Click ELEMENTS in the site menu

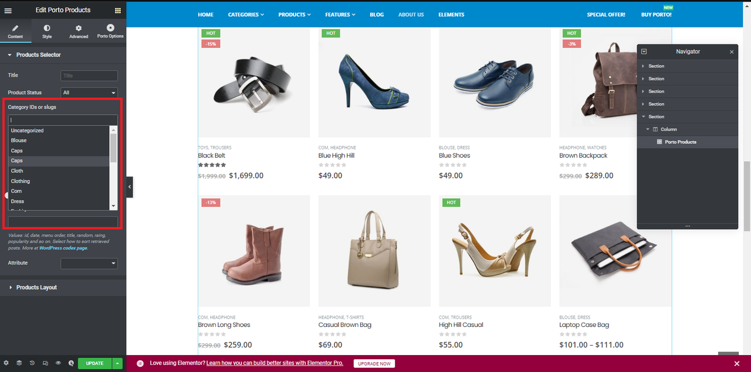coord(451,15)
